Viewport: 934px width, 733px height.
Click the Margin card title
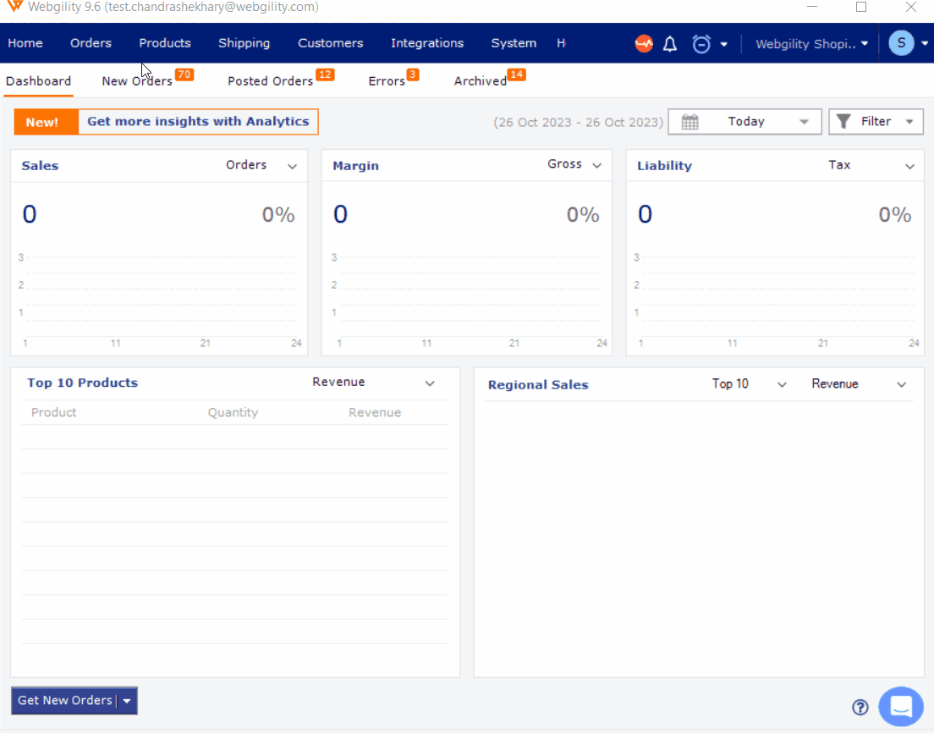(x=355, y=166)
